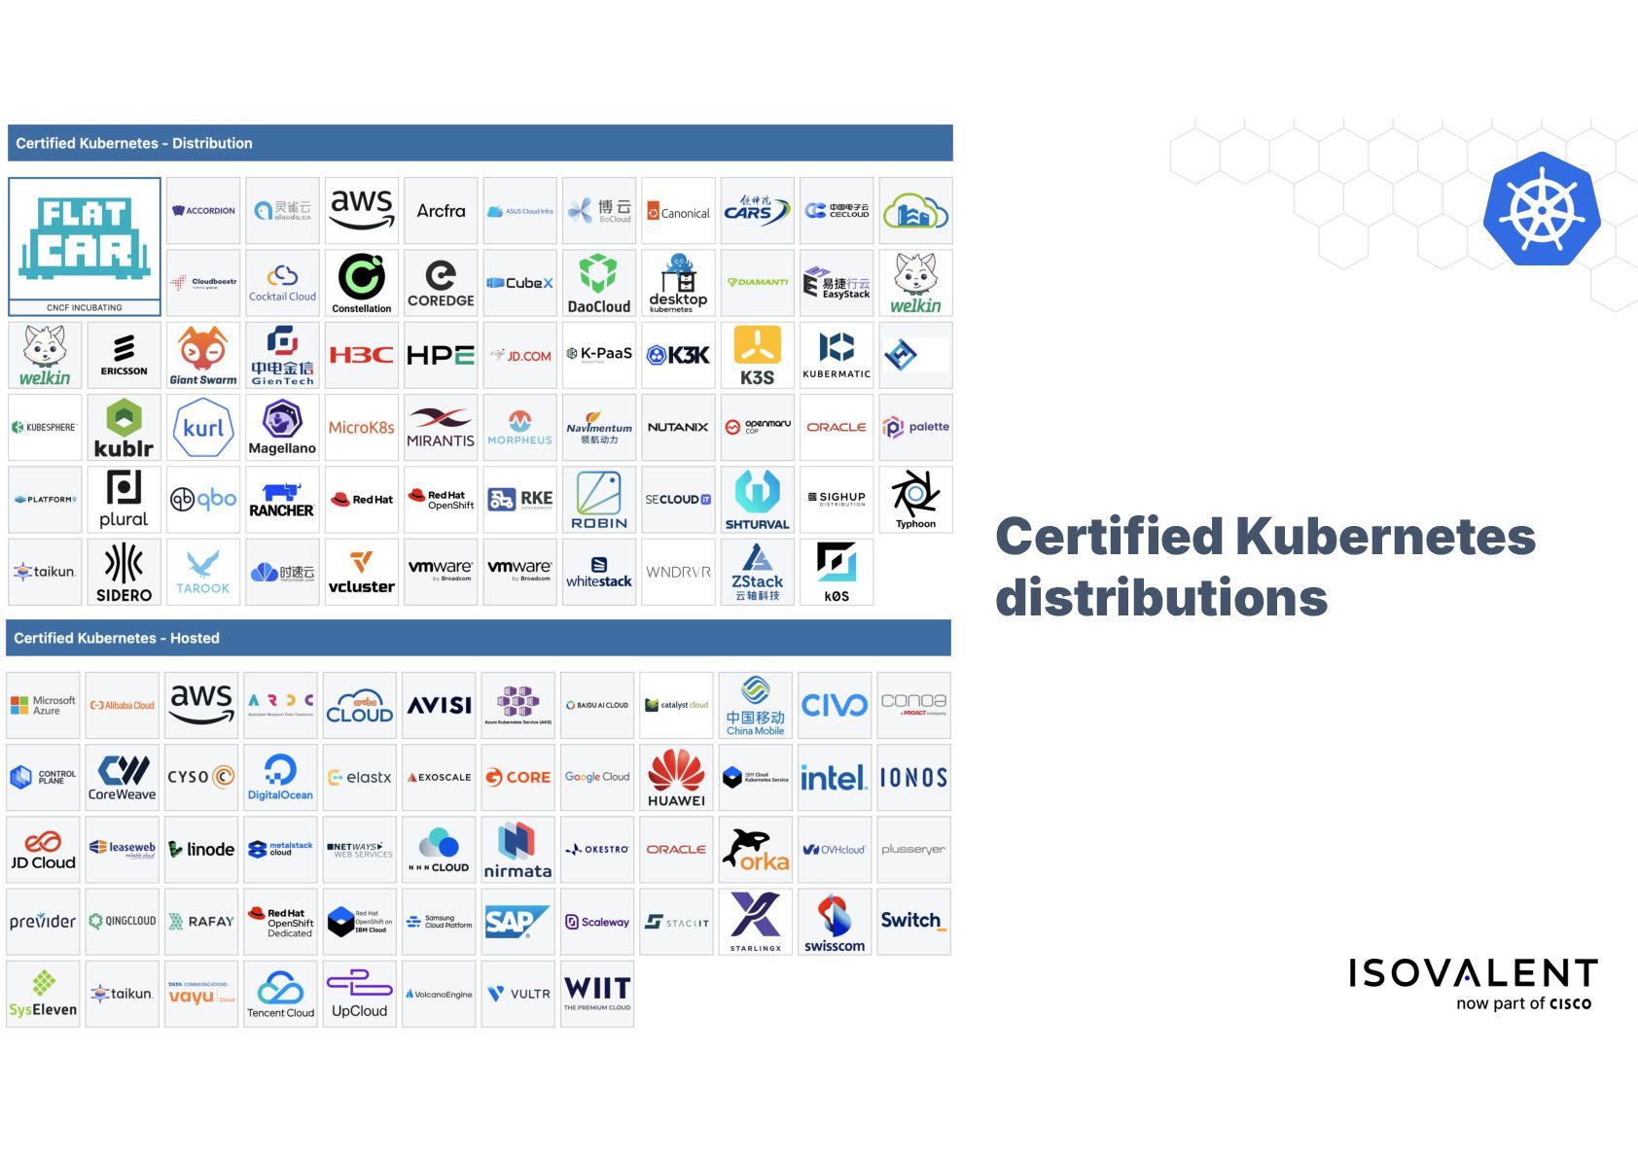Click the Google Cloud logo tile

tap(597, 778)
